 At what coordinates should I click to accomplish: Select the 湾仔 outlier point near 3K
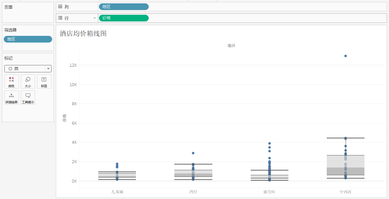pos(193,153)
